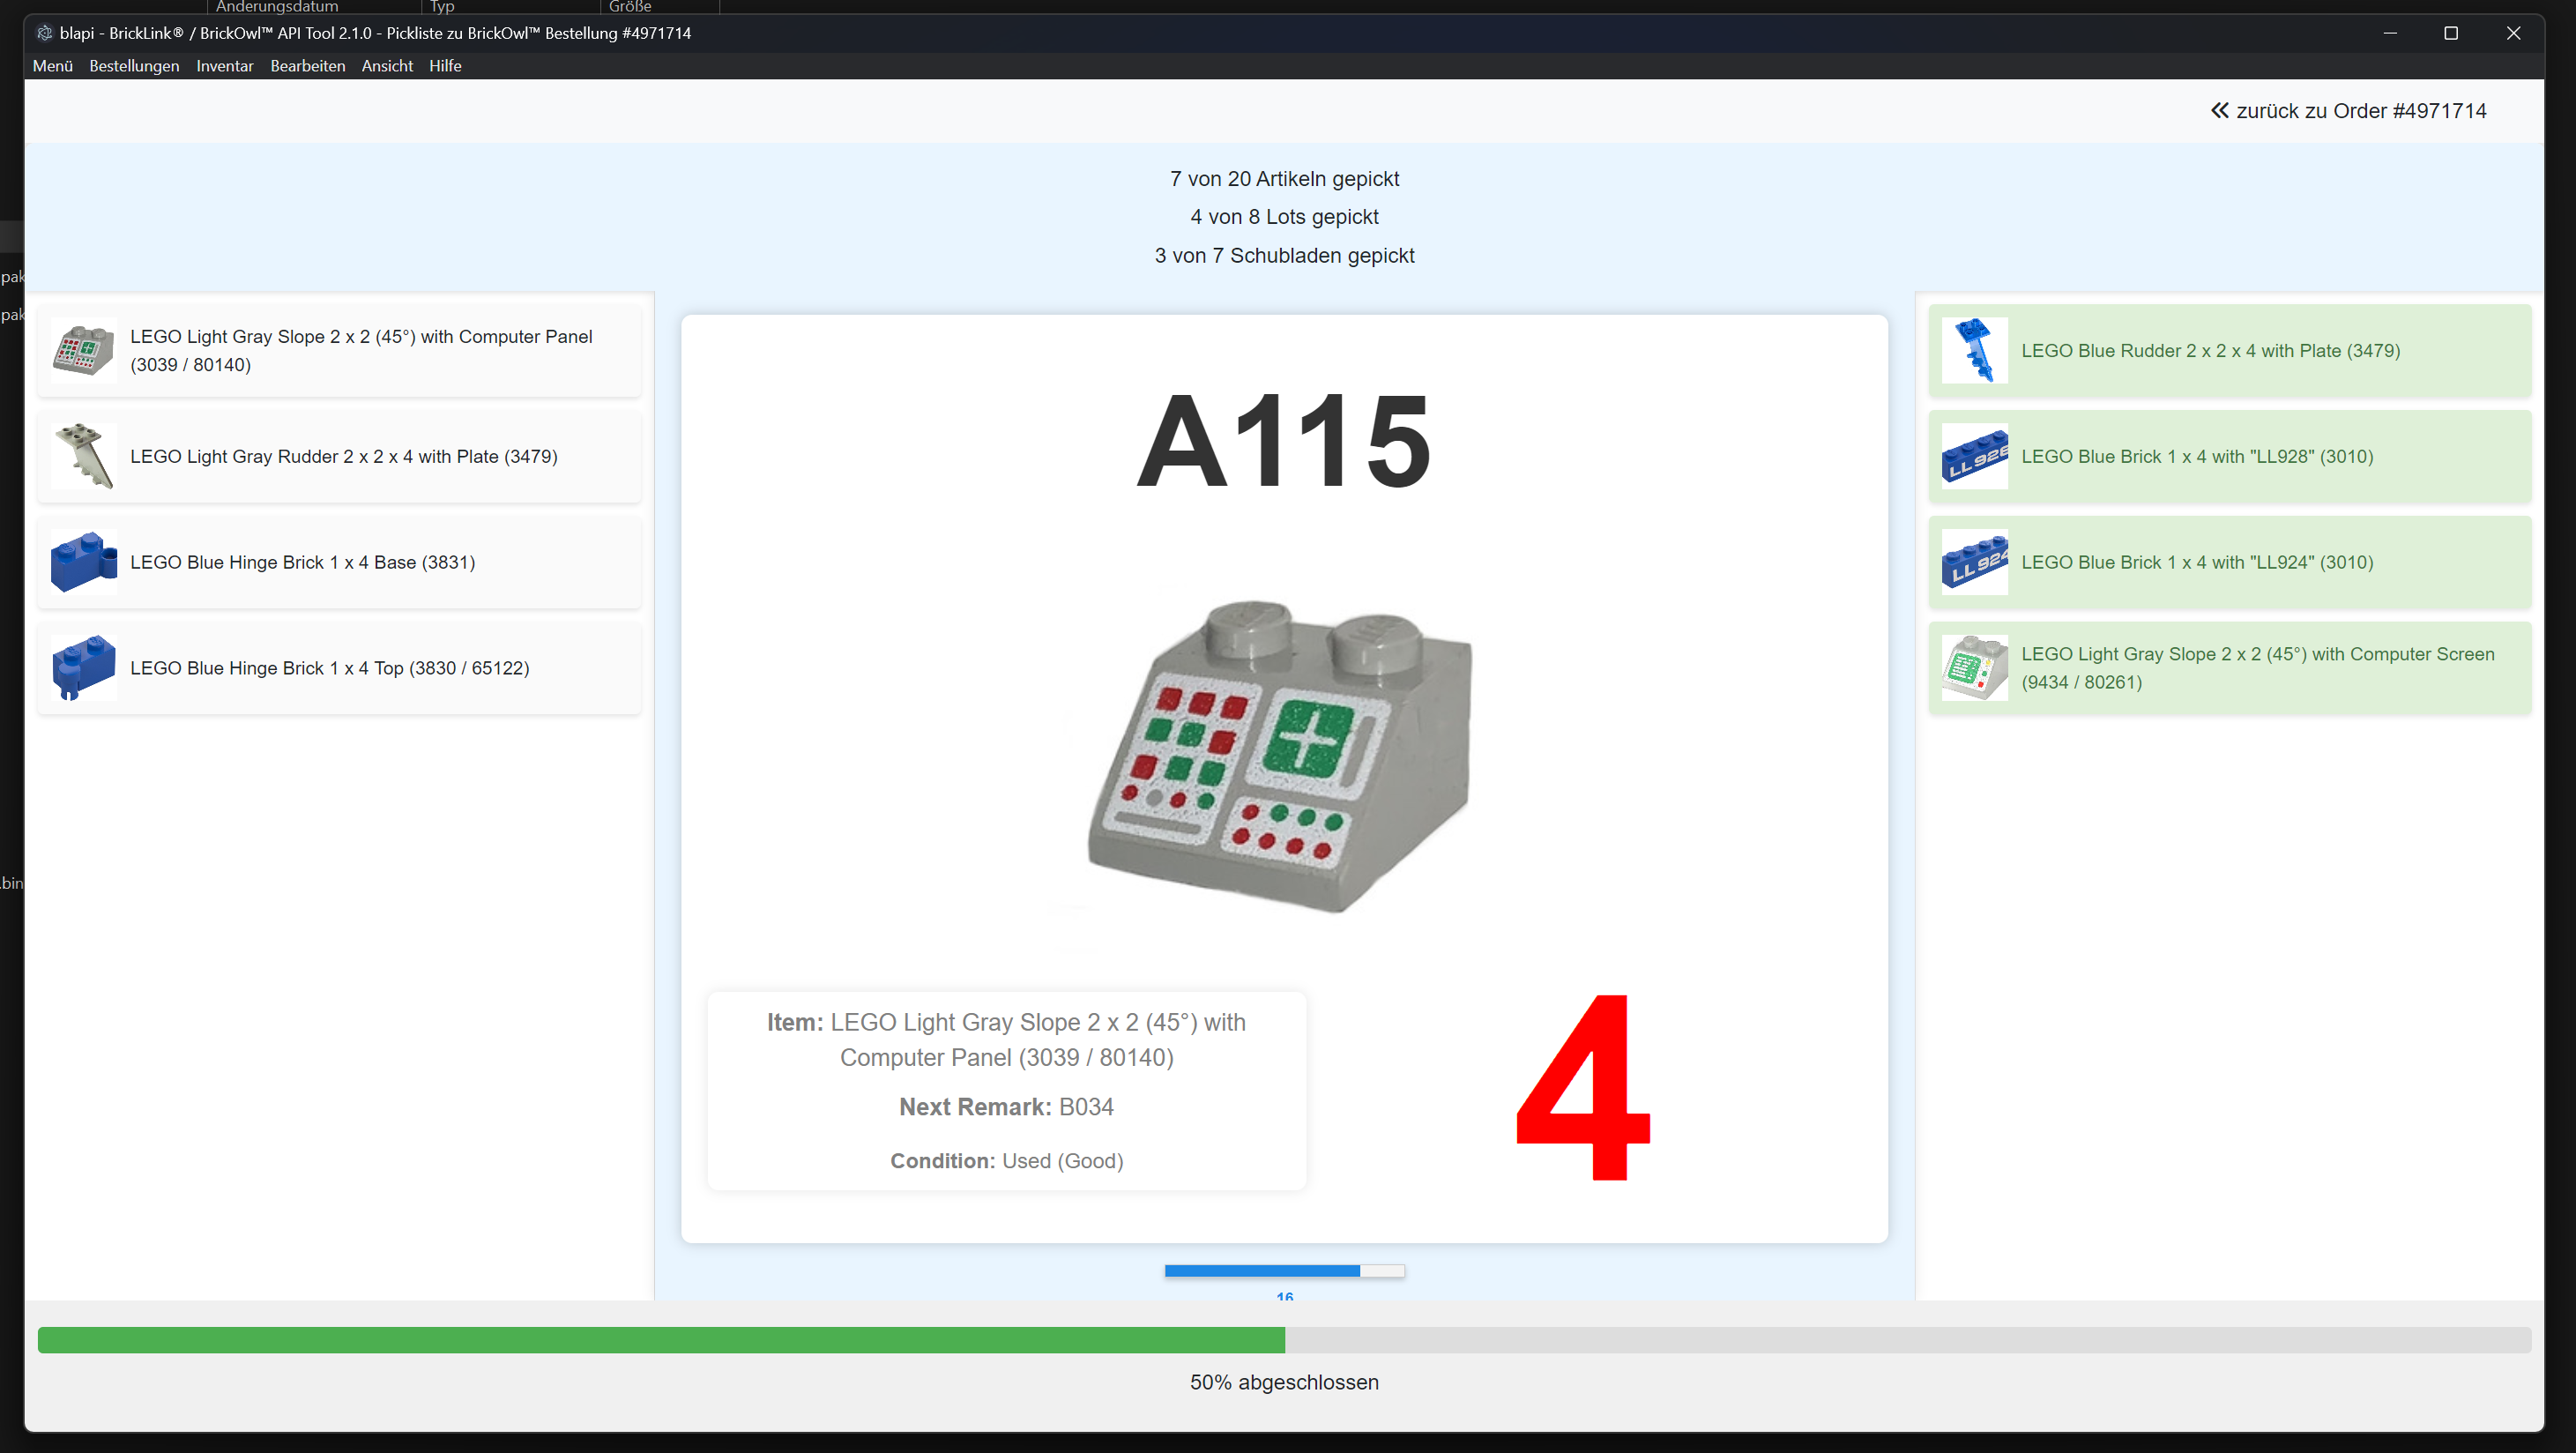The image size is (2576, 1453).
Task: Select Light Gray Slope Computer Panel thumbnail in left list
Action: [83, 351]
